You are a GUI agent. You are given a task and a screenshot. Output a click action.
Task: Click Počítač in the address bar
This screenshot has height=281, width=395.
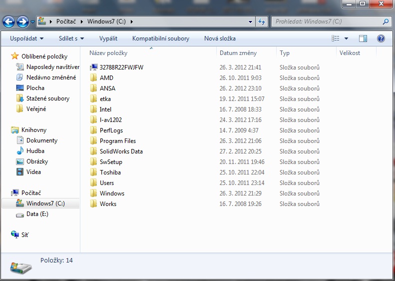66,21
